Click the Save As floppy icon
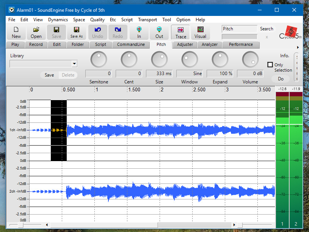The image size is (309, 232). point(77,32)
